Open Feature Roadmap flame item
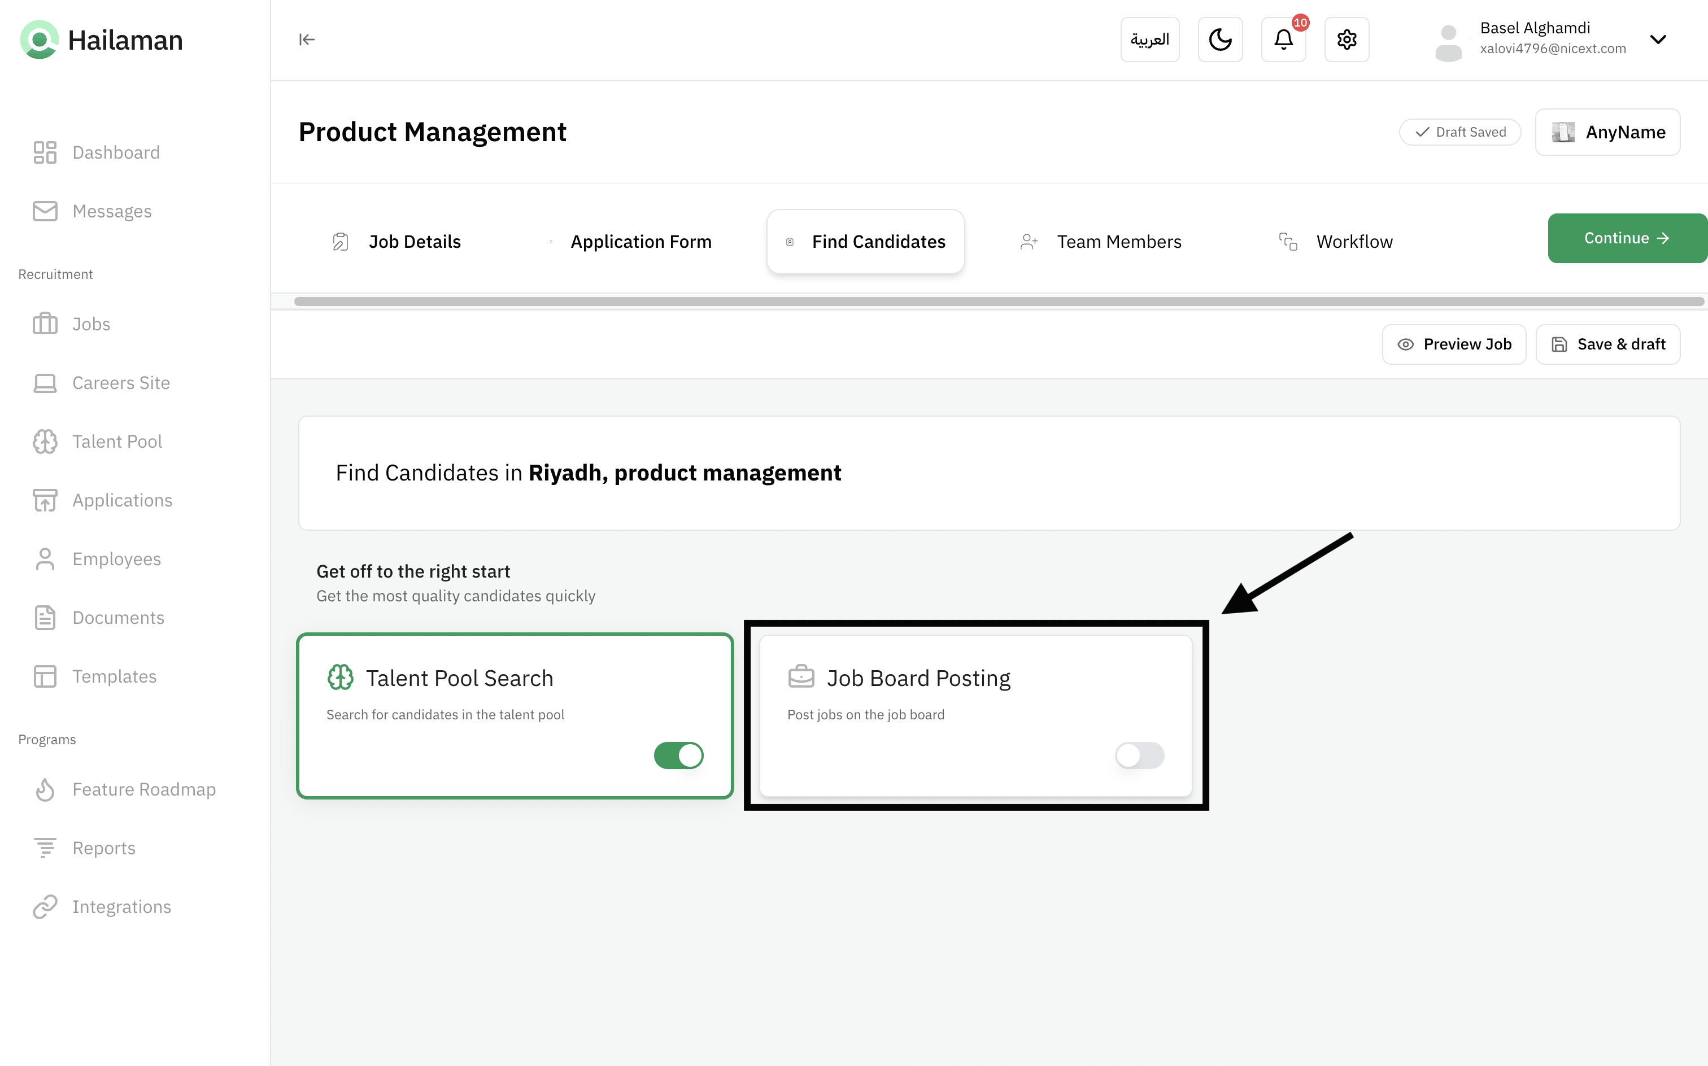1708x1066 pixels. click(x=143, y=789)
